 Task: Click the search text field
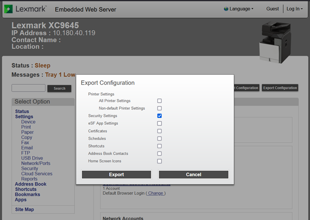coord(28,88)
